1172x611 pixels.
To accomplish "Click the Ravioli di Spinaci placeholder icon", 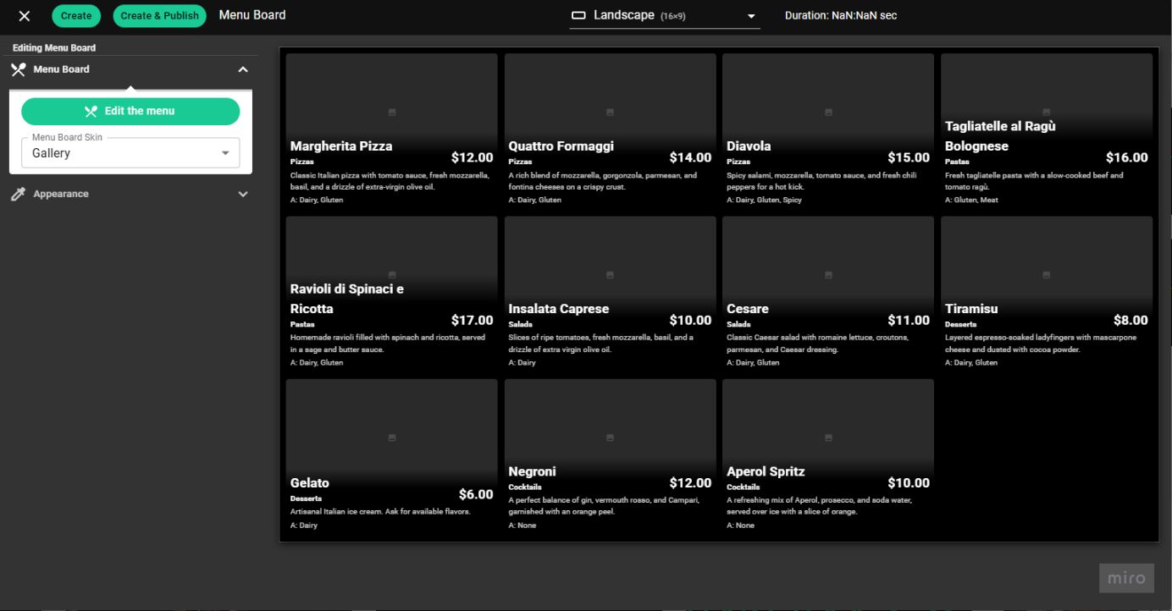I will click(392, 275).
